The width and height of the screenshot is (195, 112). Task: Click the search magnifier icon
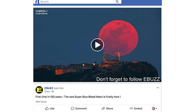pos(117,2)
